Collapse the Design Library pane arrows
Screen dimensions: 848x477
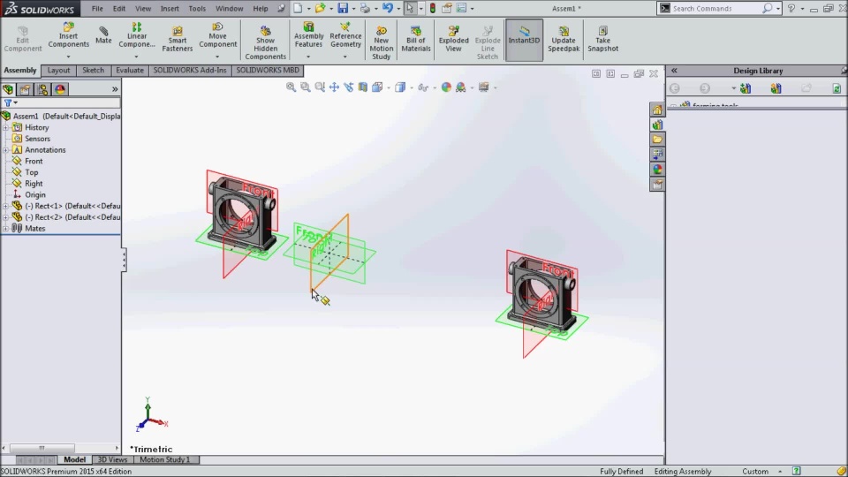tap(674, 71)
